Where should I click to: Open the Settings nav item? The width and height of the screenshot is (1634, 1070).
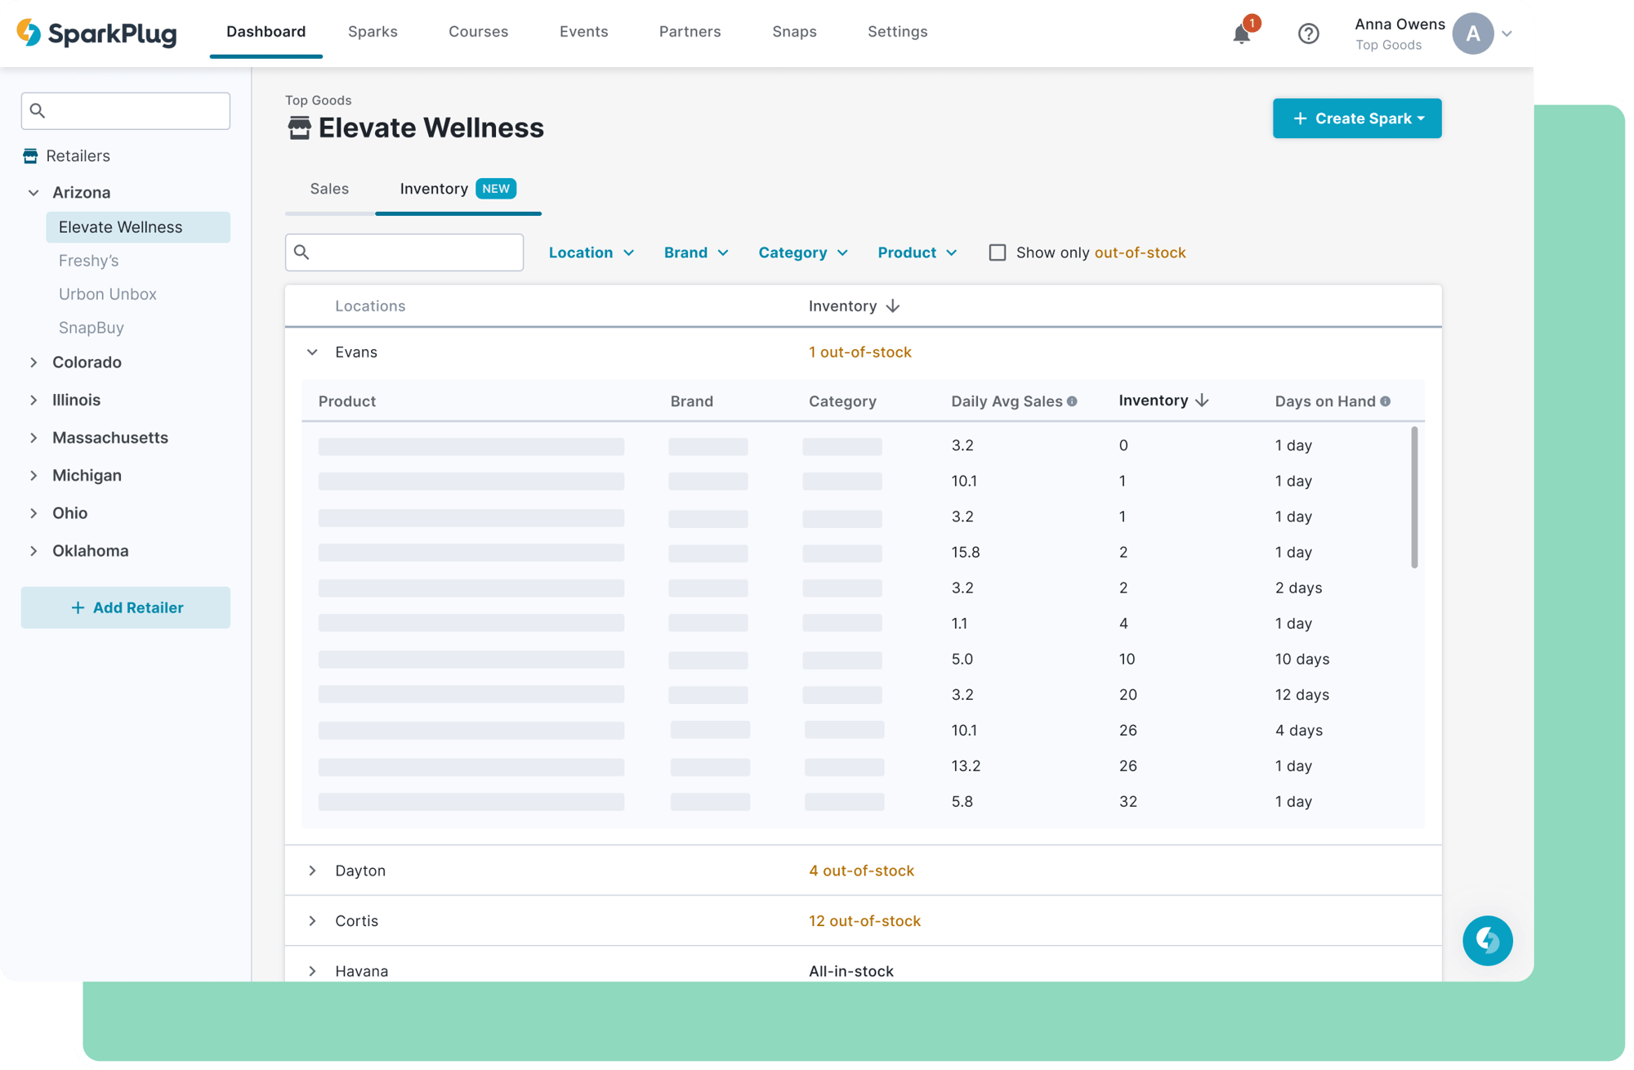tap(897, 32)
